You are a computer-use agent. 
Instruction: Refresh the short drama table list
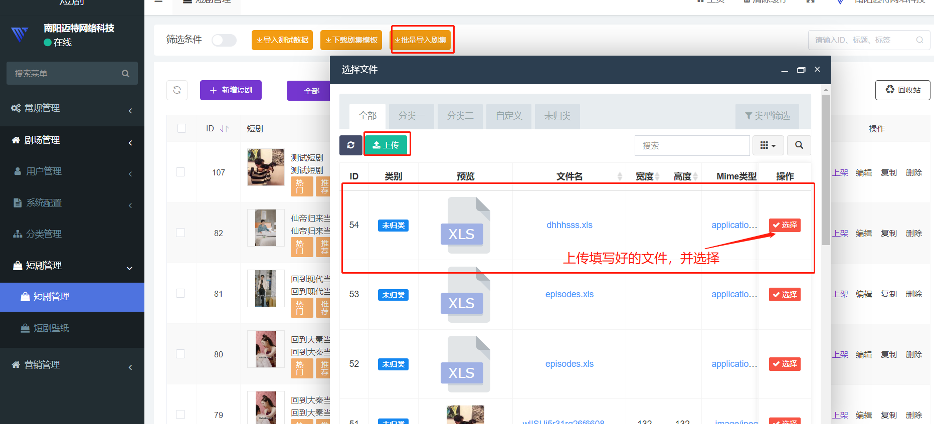point(177,90)
